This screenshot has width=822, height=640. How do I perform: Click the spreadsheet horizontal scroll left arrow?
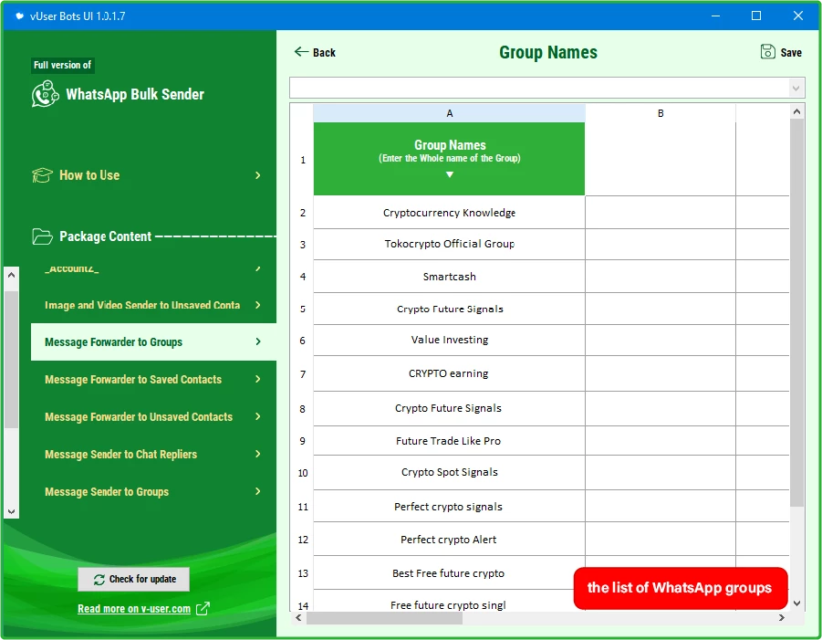(x=298, y=617)
